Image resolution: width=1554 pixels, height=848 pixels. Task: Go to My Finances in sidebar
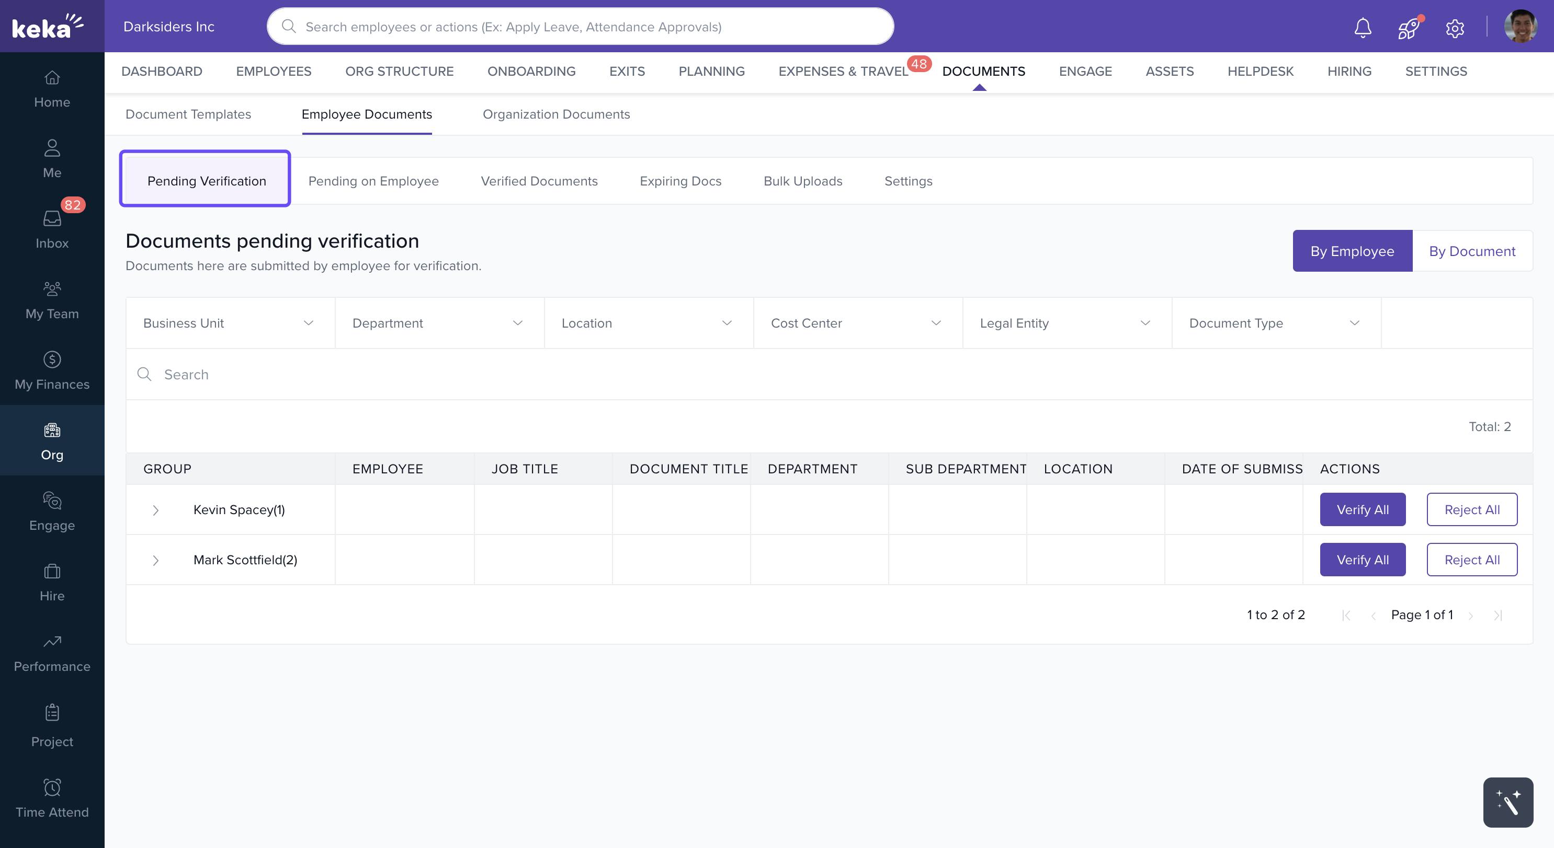tap(52, 370)
